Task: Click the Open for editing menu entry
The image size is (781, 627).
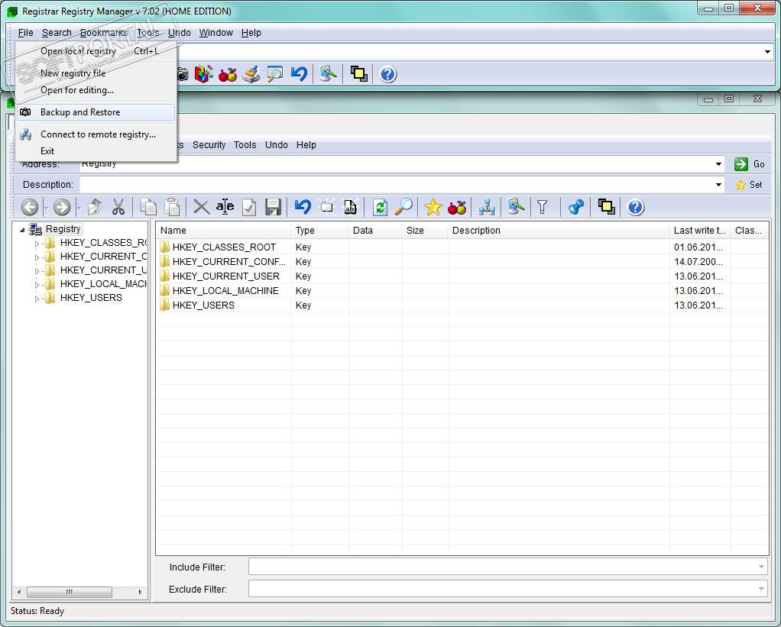Action: pyautogui.click(x=96, y=90)
